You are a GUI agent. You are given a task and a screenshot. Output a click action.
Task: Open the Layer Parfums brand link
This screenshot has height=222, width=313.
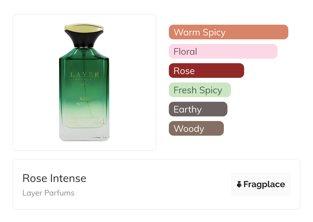[48, 193]
